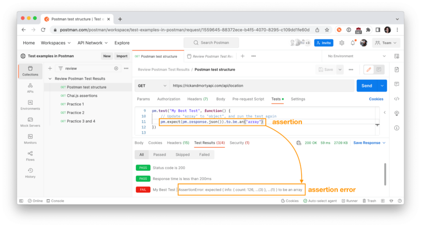Click the test results vertical scrollbar
Image resolution: width=421 pixels, height=227 pixels.
tap(385, 174)
